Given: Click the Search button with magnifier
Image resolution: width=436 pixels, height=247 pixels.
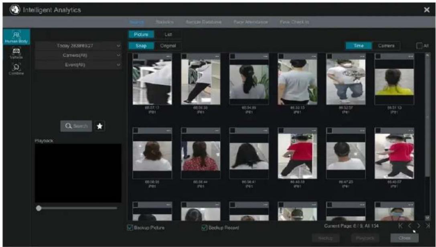Looking at the screenshot, I should coord(76,126).
